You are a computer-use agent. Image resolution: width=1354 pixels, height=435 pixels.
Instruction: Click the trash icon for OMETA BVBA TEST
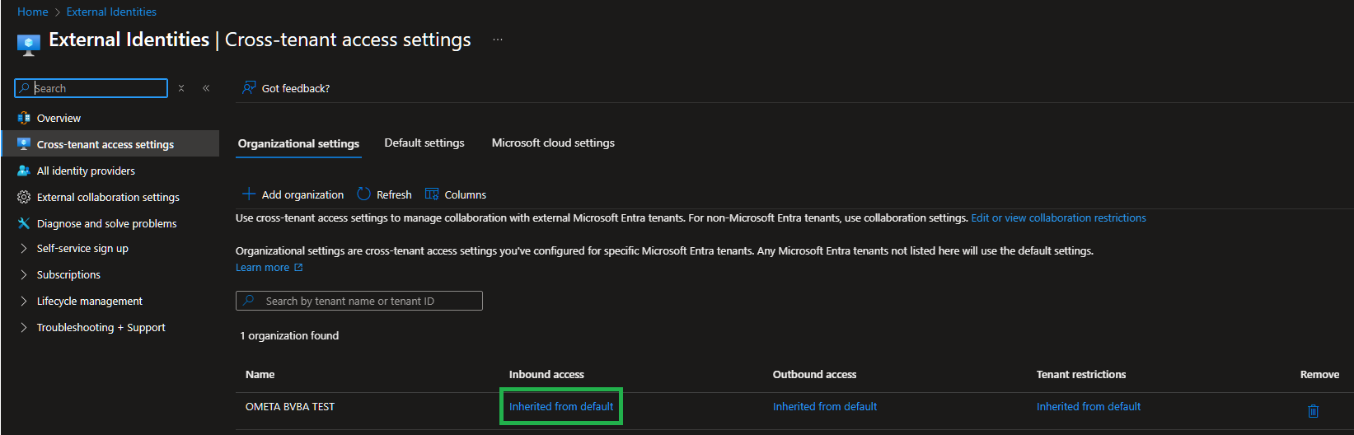click(1313, 411)
